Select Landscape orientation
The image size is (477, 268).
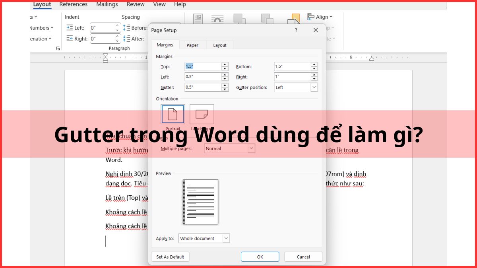202,114
